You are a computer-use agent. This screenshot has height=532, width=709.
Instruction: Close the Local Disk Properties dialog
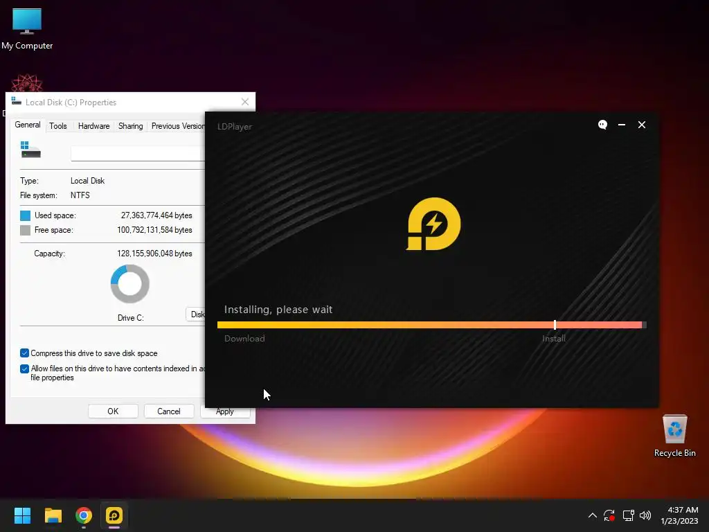coord(245,102)
